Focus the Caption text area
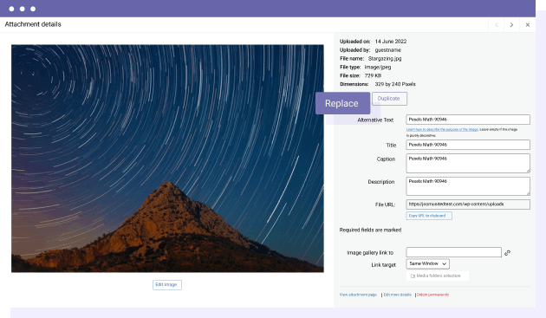Viewport: 546px width, 318px height. 468,164
